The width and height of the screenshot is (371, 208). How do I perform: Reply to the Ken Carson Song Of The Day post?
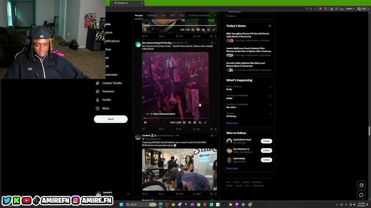(143, 129)
